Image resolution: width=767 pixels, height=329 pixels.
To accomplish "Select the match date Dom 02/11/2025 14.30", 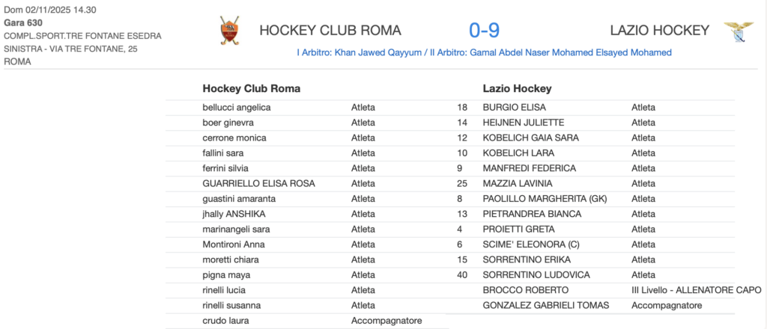I will click(50, 9).
